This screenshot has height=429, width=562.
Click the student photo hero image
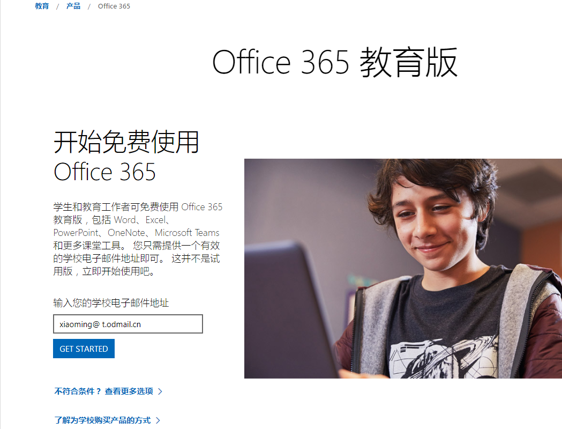tap(403, 269)
